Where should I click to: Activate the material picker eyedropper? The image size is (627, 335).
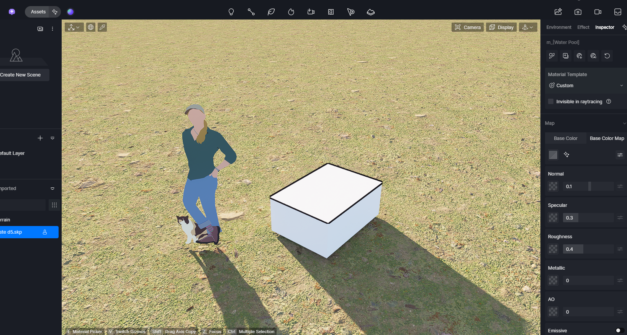click(102, 27)
